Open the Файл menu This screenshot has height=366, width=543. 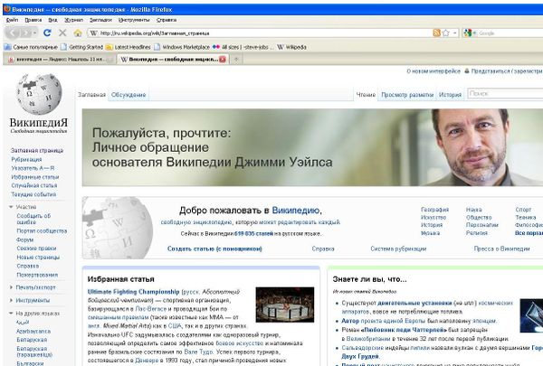(12, 20)
